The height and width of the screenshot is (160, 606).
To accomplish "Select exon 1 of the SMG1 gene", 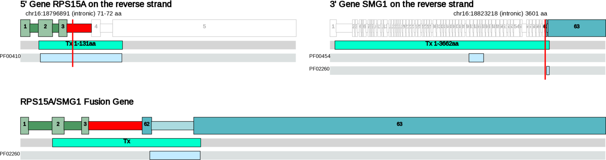I will click(333, 28).
